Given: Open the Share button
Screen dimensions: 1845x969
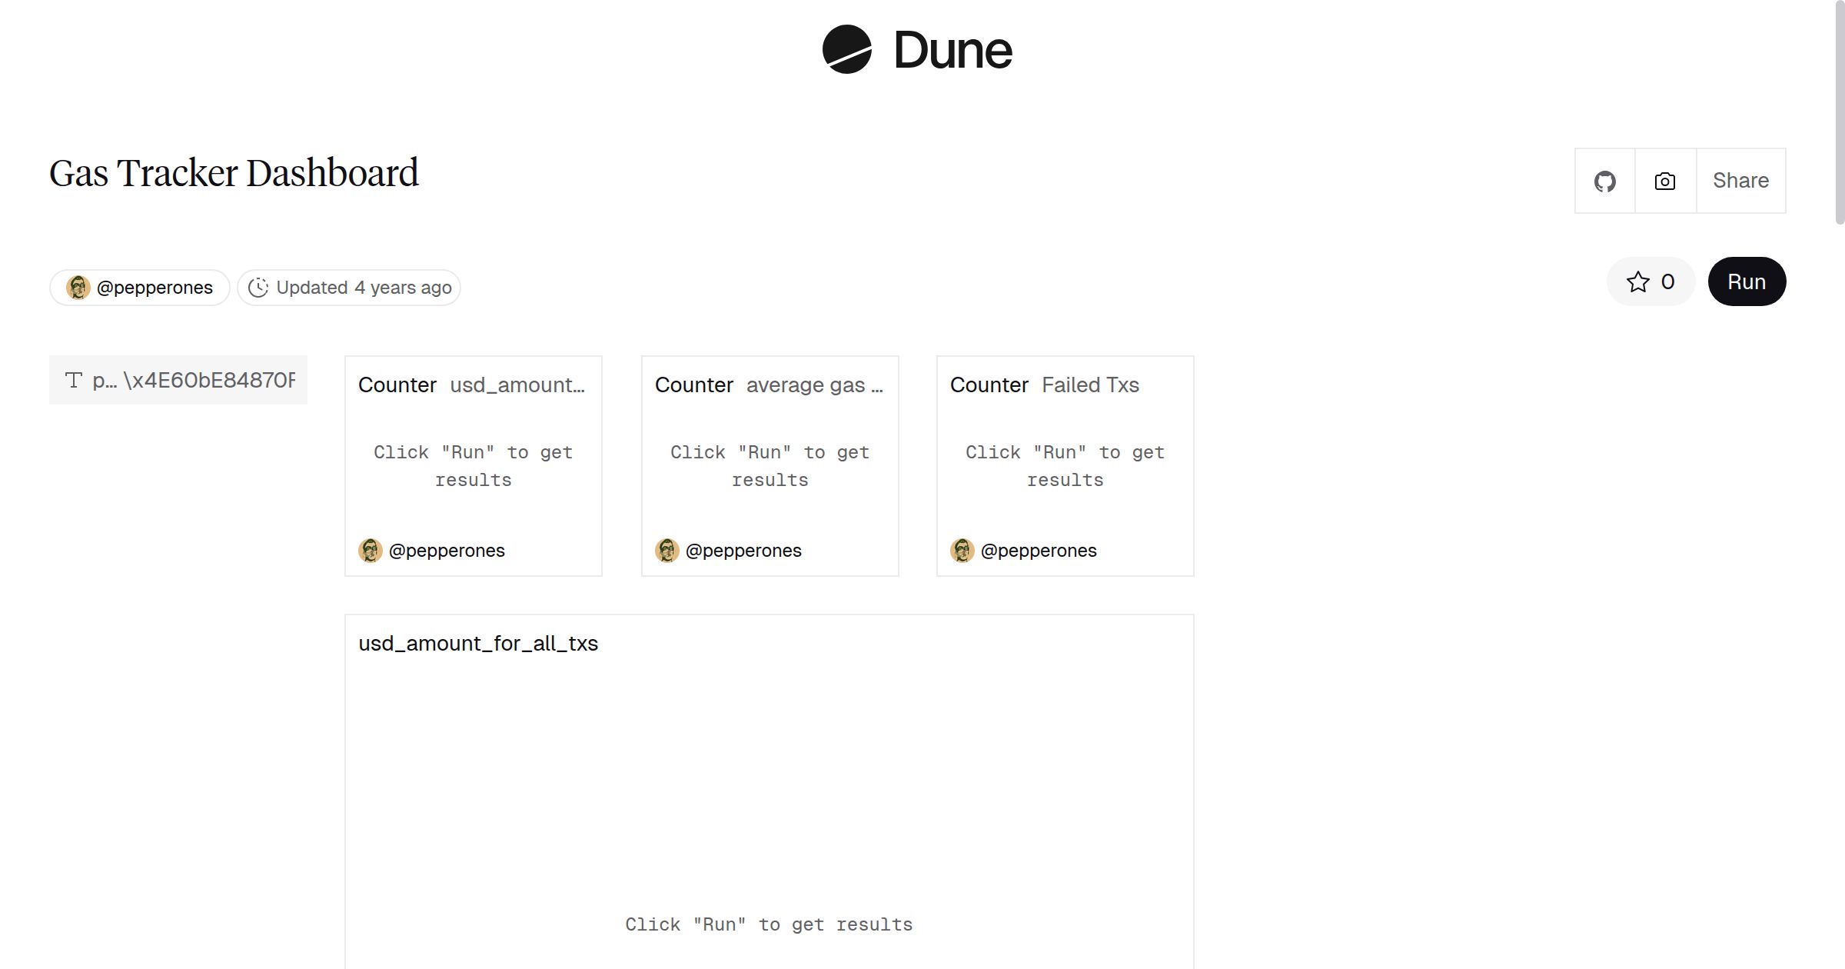Looking at the screenshot, I should pos(1740,181).
